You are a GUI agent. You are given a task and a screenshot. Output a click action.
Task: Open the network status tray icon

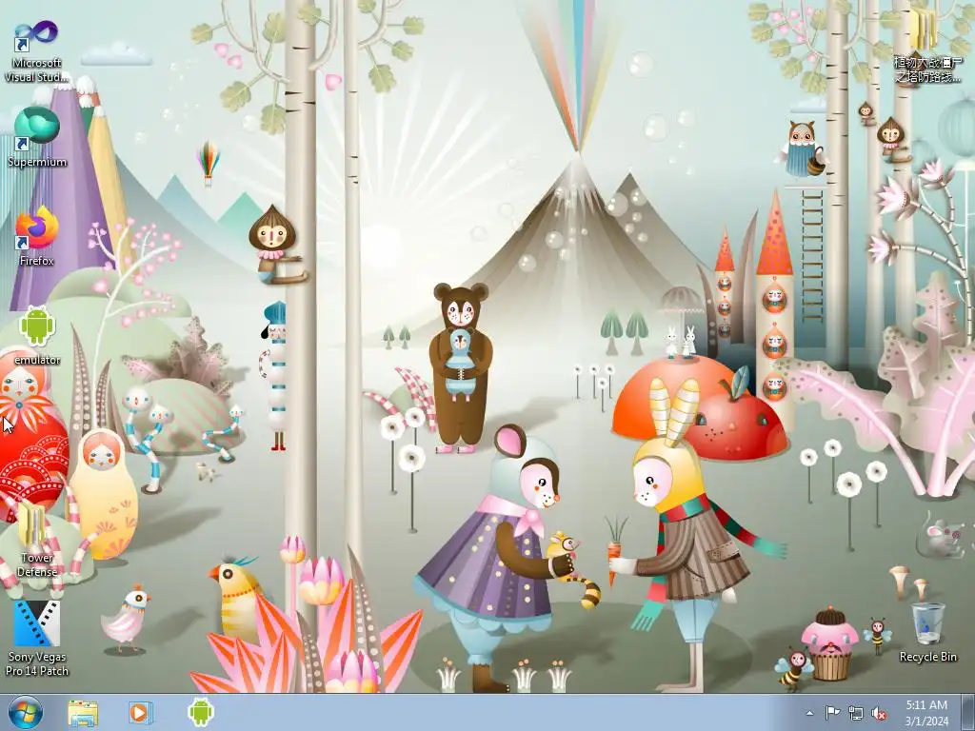[x=856, y=714]
